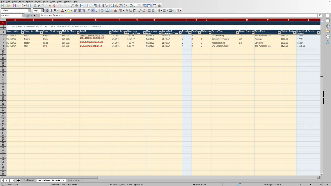The width and height of the screenshot is (331, 186).
Task: Click morgan.reed@example.com email link
Action: point(92,36)
